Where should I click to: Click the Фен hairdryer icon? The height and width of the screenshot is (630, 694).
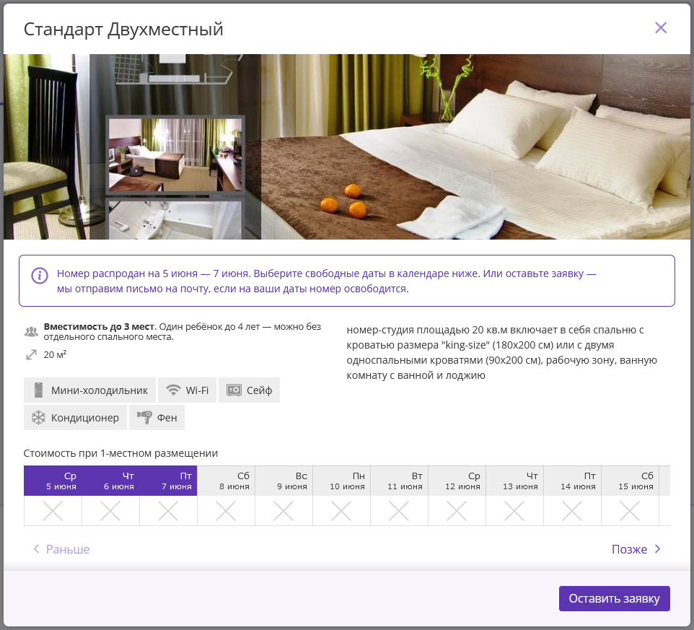[x=144, y=418]
